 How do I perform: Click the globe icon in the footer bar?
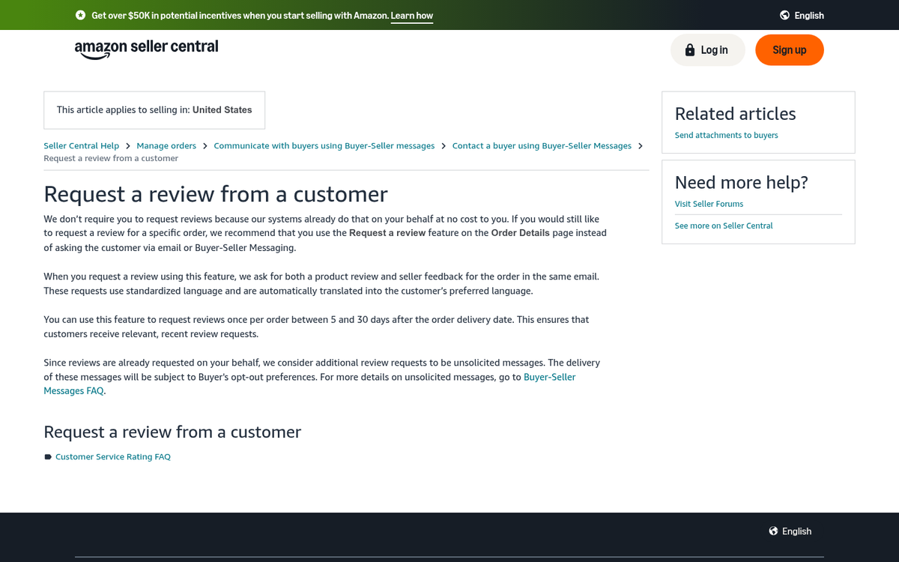tap(772, 531)
